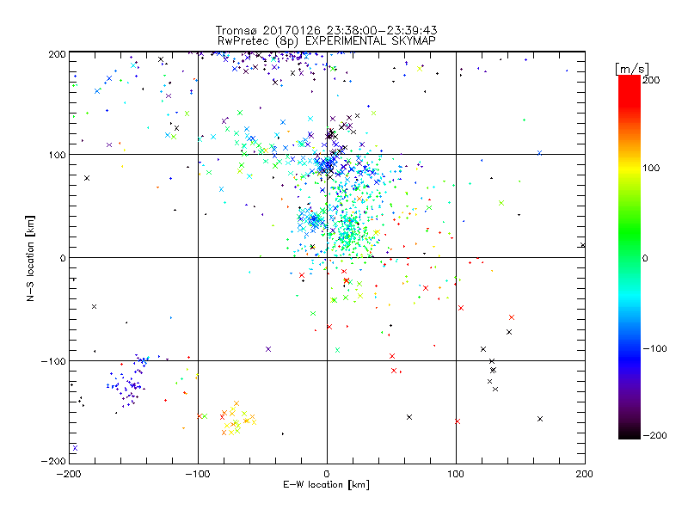Click the '-100' tick on the N-S axis
This screenshot has height=516, width=688.
point(53,361)
